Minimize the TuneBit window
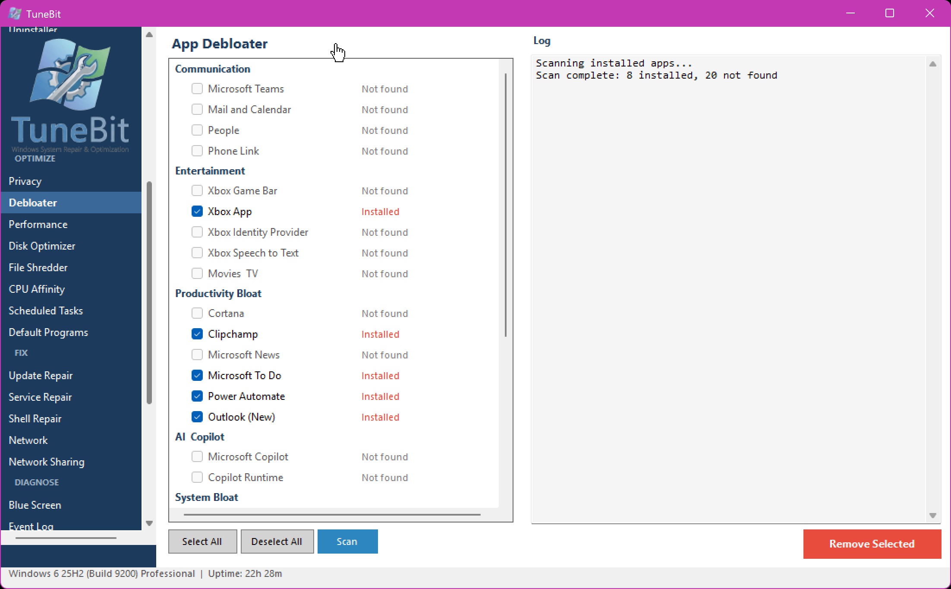This screenshot has width=951, height=589. [850, 13]
